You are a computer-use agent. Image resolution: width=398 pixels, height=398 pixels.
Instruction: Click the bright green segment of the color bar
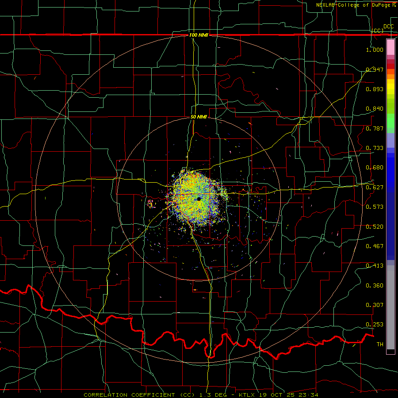(390, 121)
